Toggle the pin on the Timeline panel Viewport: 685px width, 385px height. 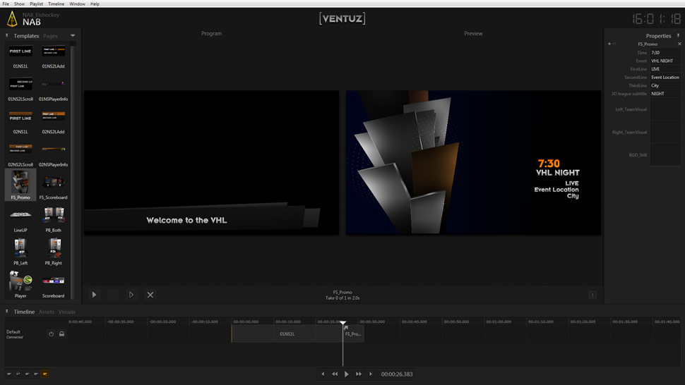pos(7,311)
